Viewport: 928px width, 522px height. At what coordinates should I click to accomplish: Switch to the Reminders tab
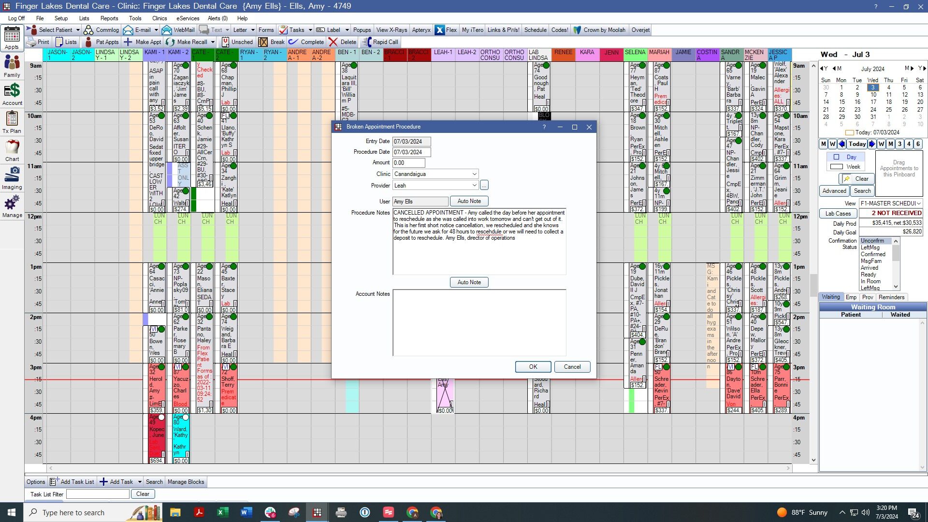891,297
